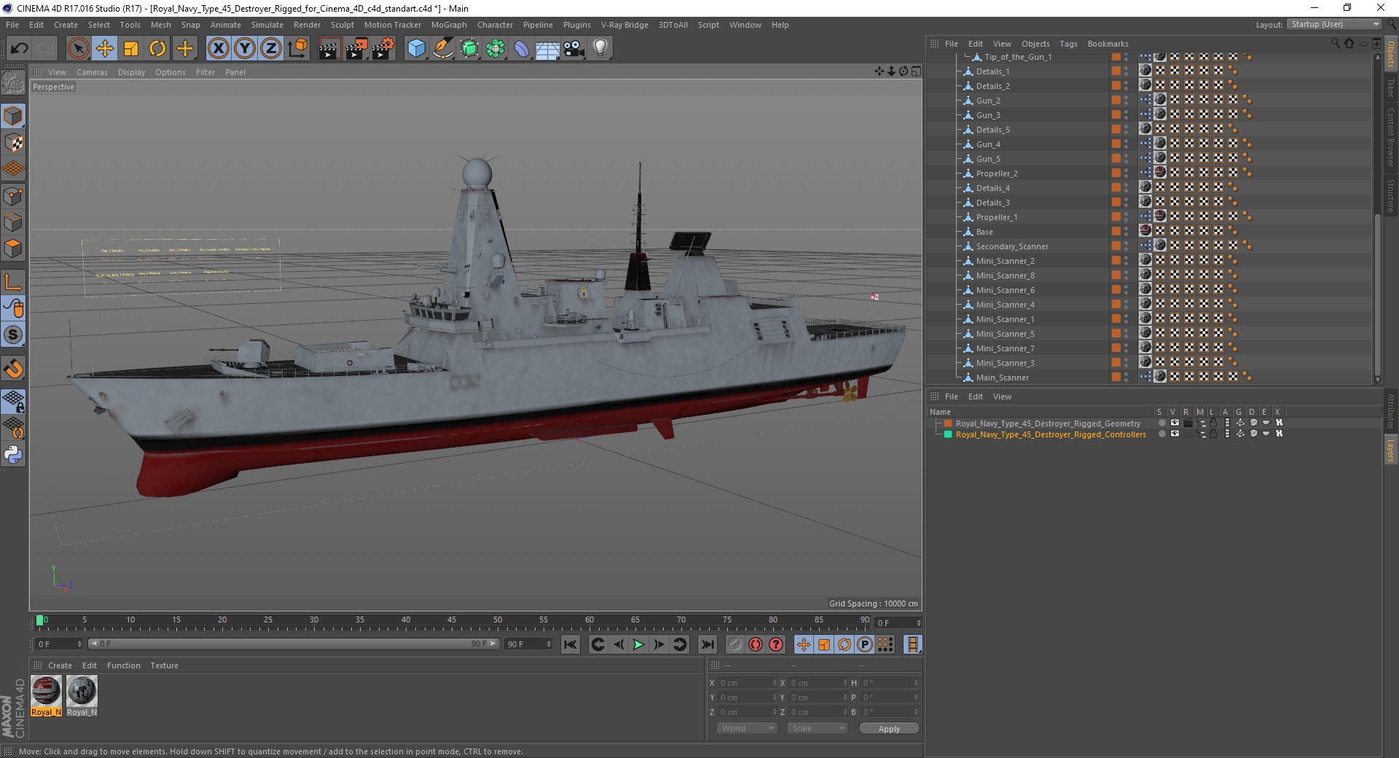This screenshot has height=758, width=1399.
Task: Click Controllers layer green color swatch
Action: tap(948, 434)
